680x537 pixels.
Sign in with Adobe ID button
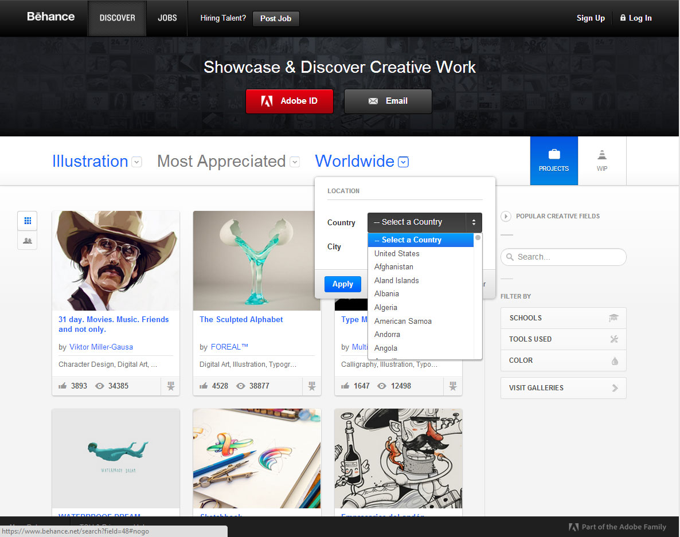pyautogui.click(x=289, y=101)
